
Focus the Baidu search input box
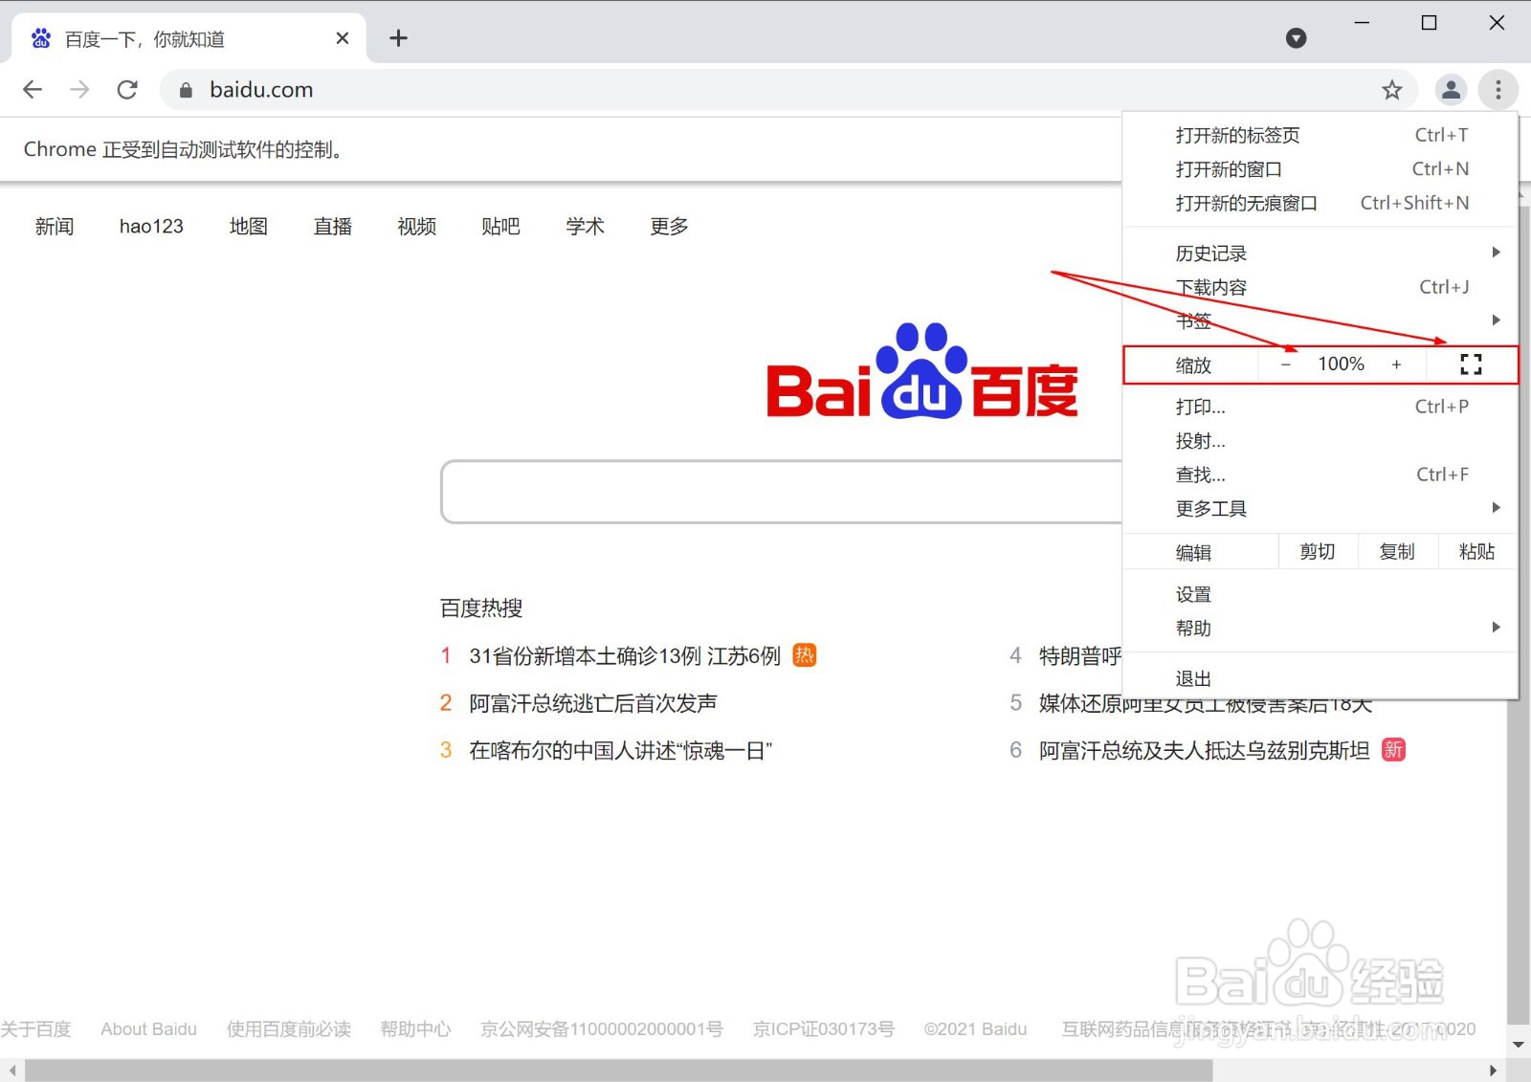click(781, 492)
